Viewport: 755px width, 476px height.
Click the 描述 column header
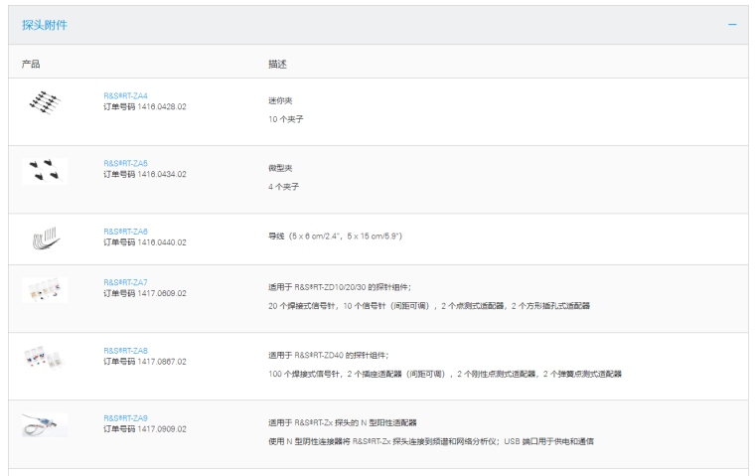[x=277, y=65]
